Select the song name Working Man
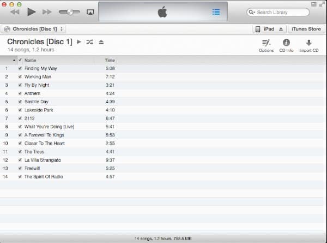The height and width of the screenshot is (243, 327). [38, 76]
